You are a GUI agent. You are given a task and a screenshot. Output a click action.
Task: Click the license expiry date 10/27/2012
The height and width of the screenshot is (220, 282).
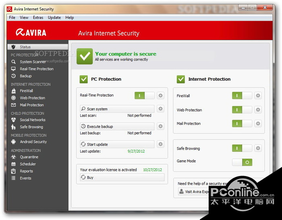[153, 170]
